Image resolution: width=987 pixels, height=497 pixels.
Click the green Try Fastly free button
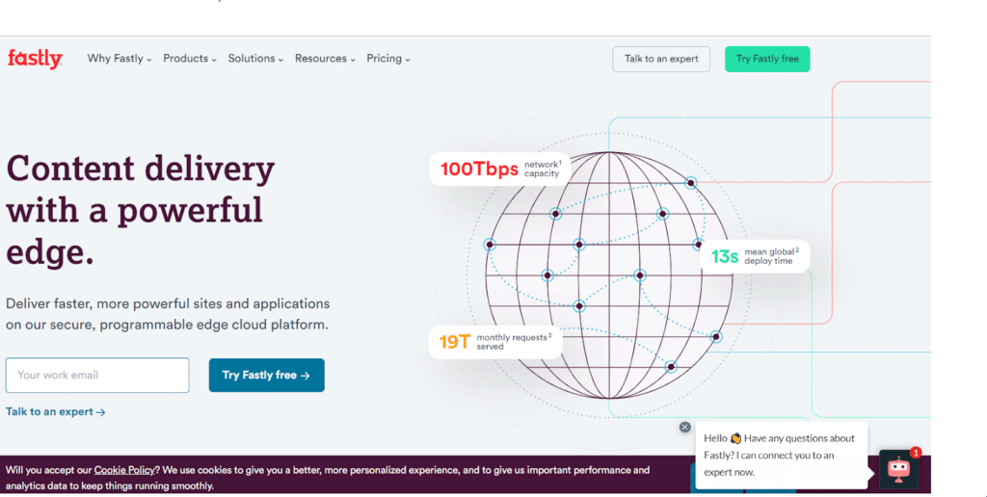click(x=767, y=59)
